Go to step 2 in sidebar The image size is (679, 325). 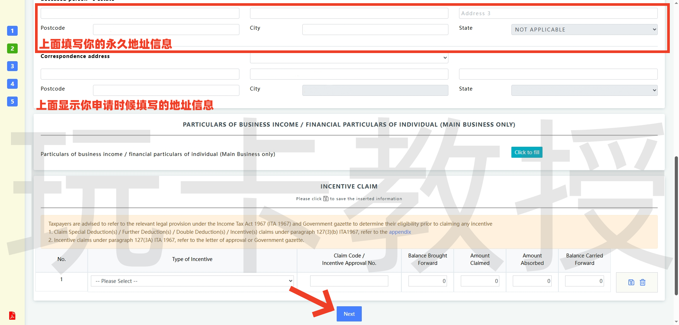(x=12, y=48)
